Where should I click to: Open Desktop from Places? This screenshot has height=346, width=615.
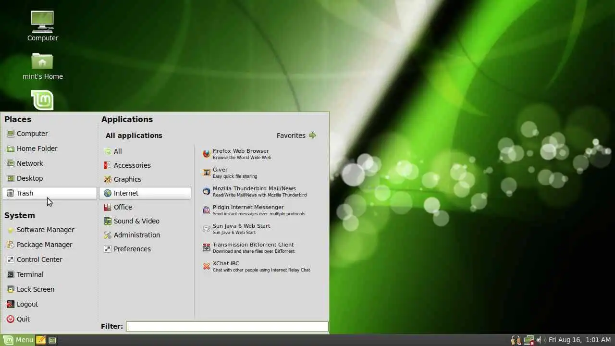pyautogui.click(x=49, y=178)
